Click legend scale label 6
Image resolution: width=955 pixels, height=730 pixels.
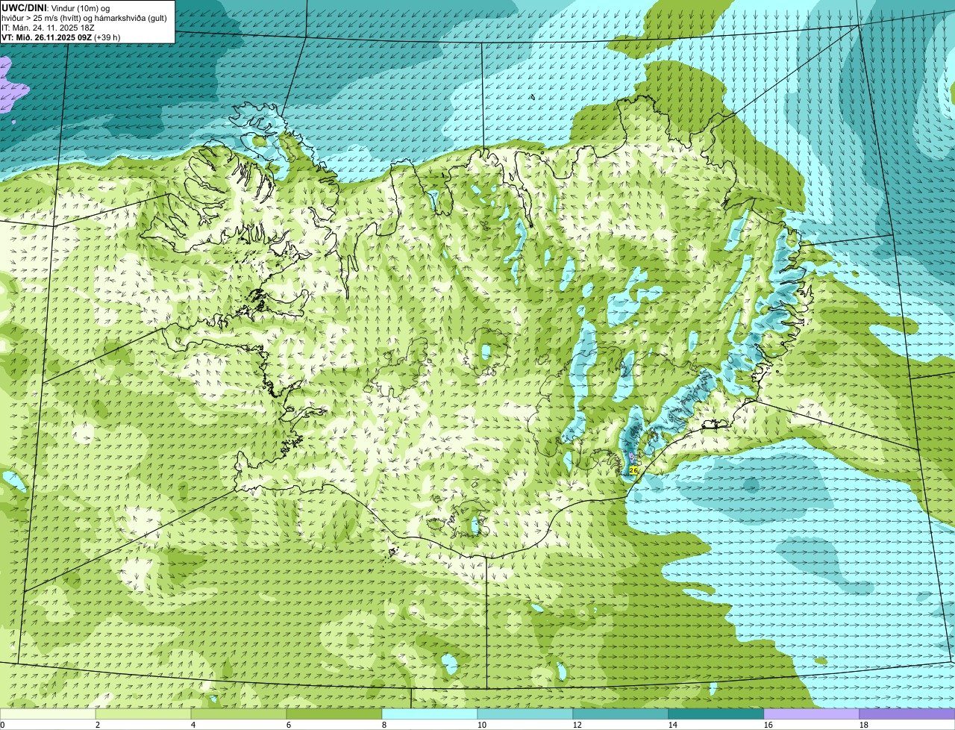coord(289,725)
